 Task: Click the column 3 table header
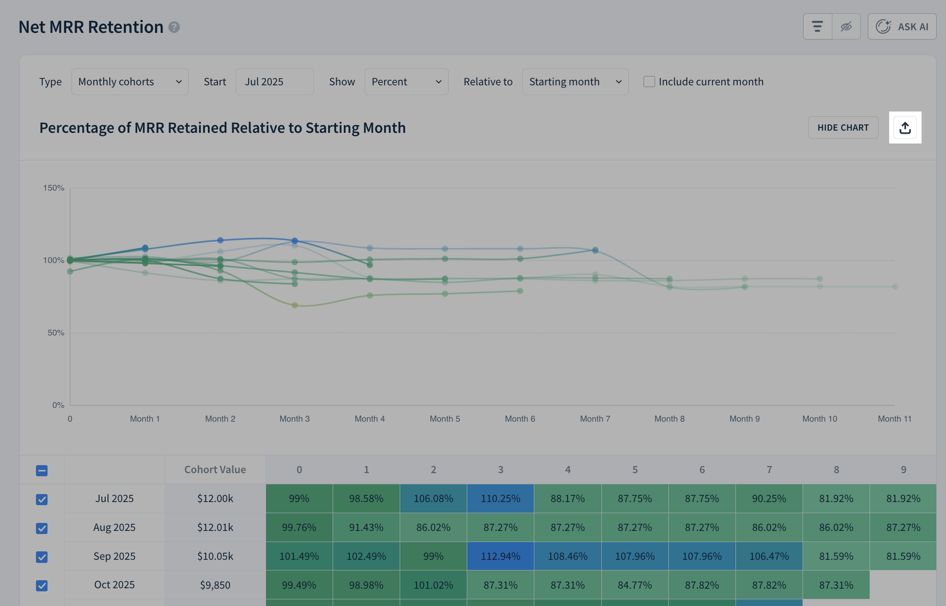501,470
